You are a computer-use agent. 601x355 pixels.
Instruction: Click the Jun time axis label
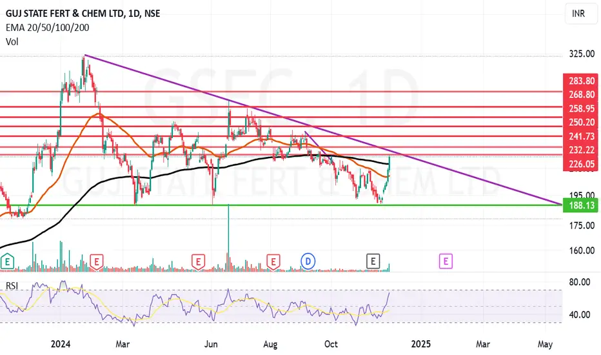click(211, 344)
